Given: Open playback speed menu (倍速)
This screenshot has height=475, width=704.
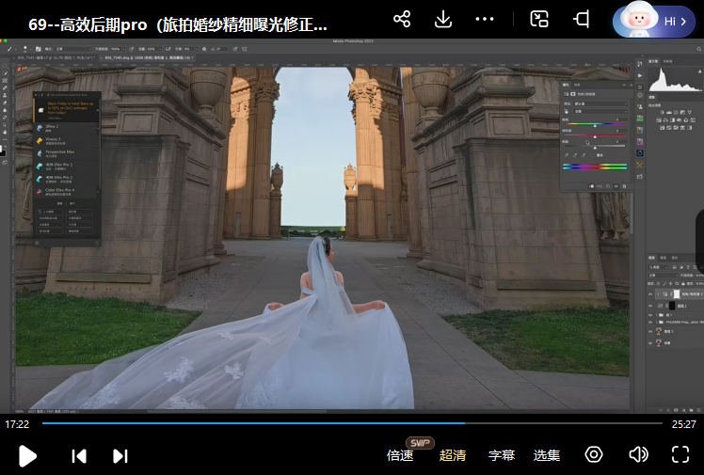Looking at the screenshot, I should tap(400, 455).
